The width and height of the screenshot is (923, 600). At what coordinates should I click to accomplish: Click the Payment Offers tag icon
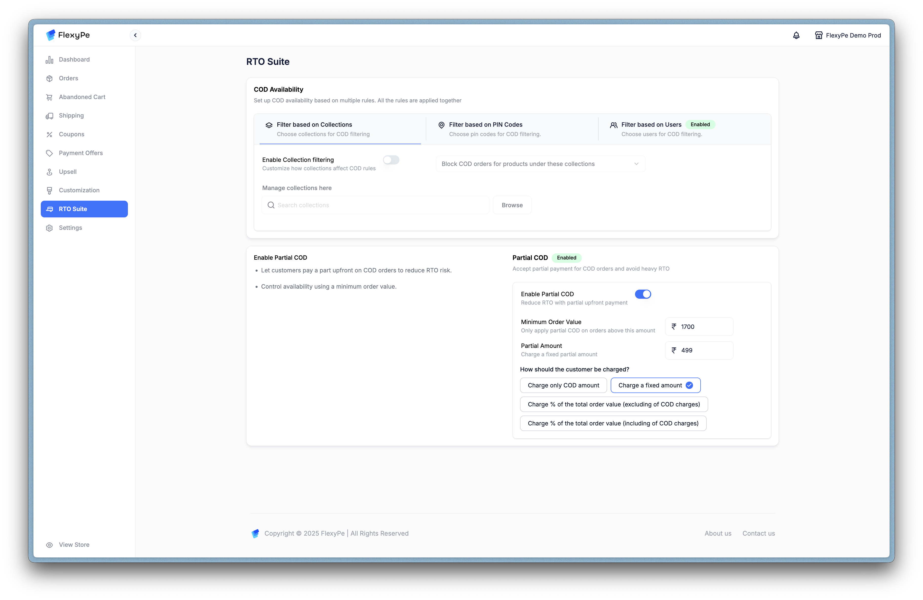[49, 153]
